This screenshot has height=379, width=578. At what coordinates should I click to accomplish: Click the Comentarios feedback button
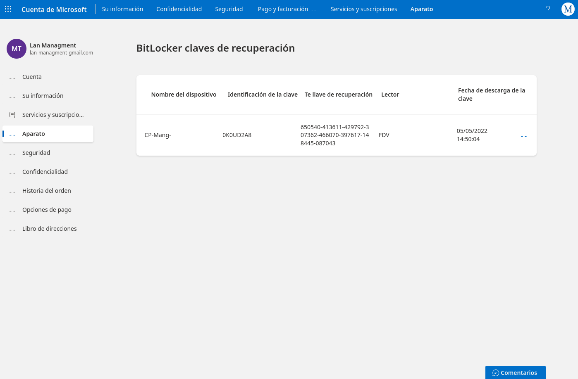click(515, 373)
